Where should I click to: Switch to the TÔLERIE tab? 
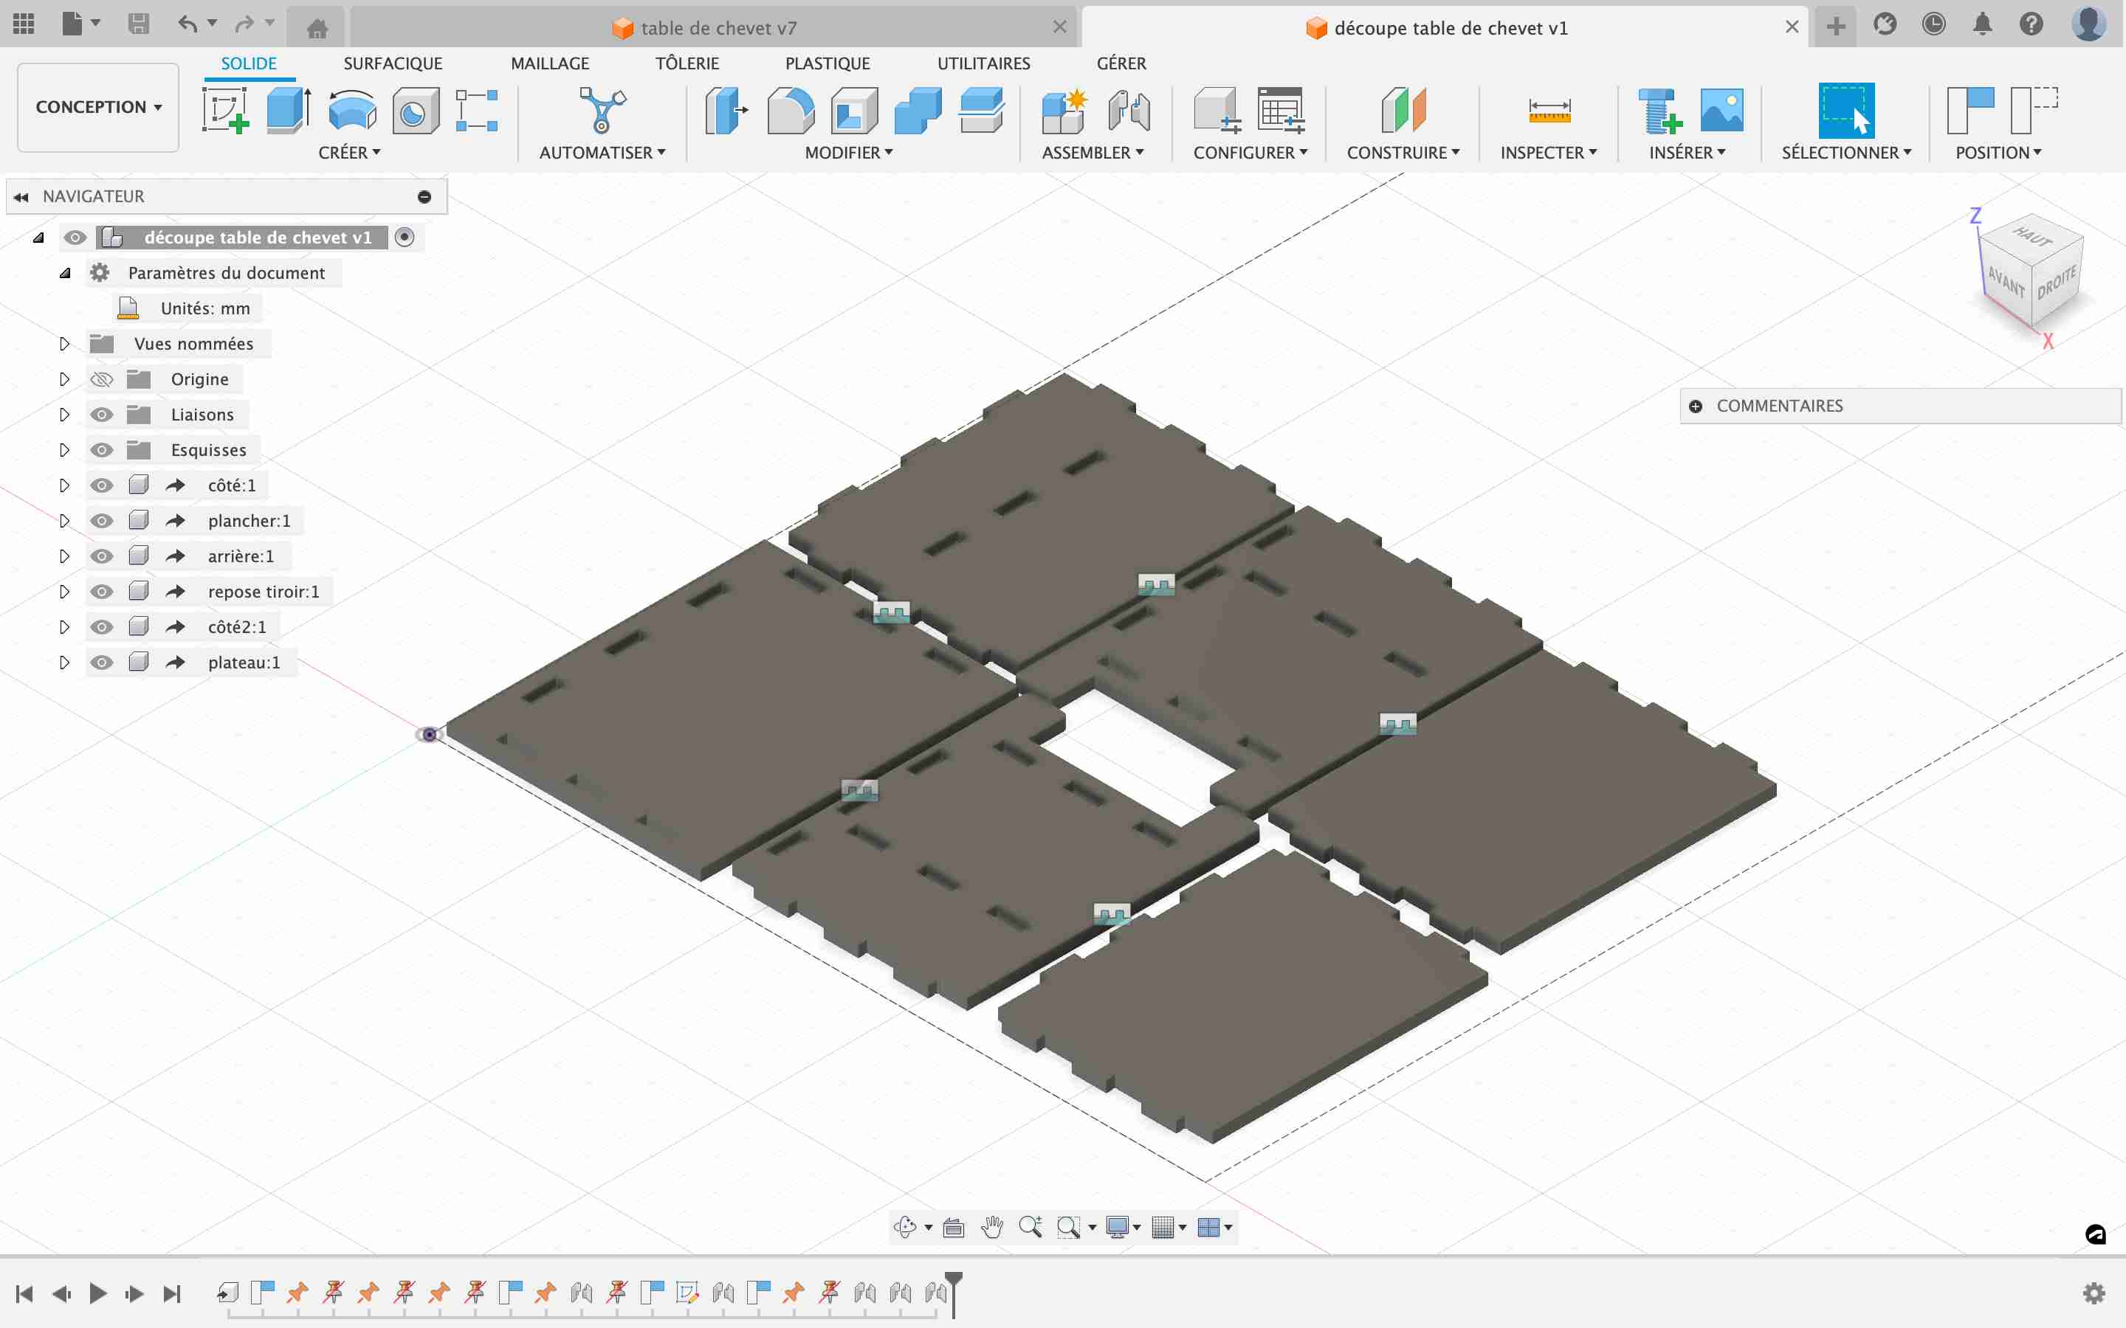pos(687,63)
